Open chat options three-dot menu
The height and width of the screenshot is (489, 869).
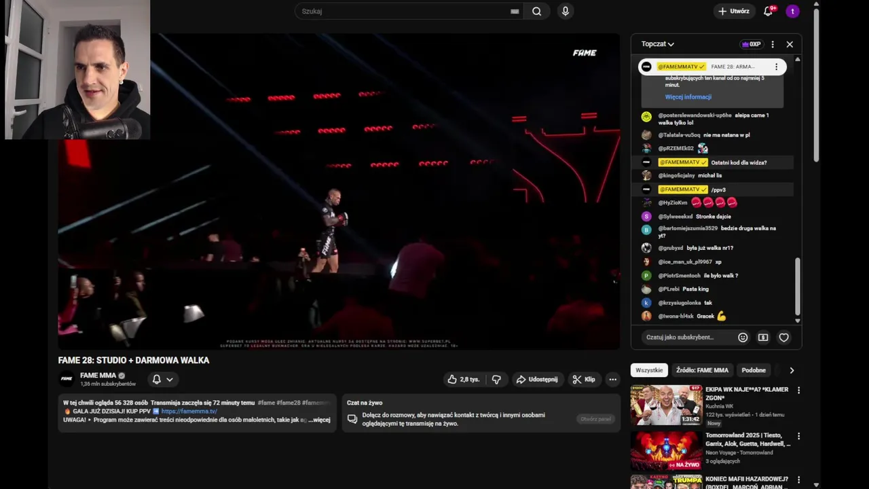pyautogui.click(x=773, y=44)
